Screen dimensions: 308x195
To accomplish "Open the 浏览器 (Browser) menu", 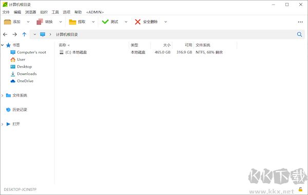I will click(x=30, y=12).
